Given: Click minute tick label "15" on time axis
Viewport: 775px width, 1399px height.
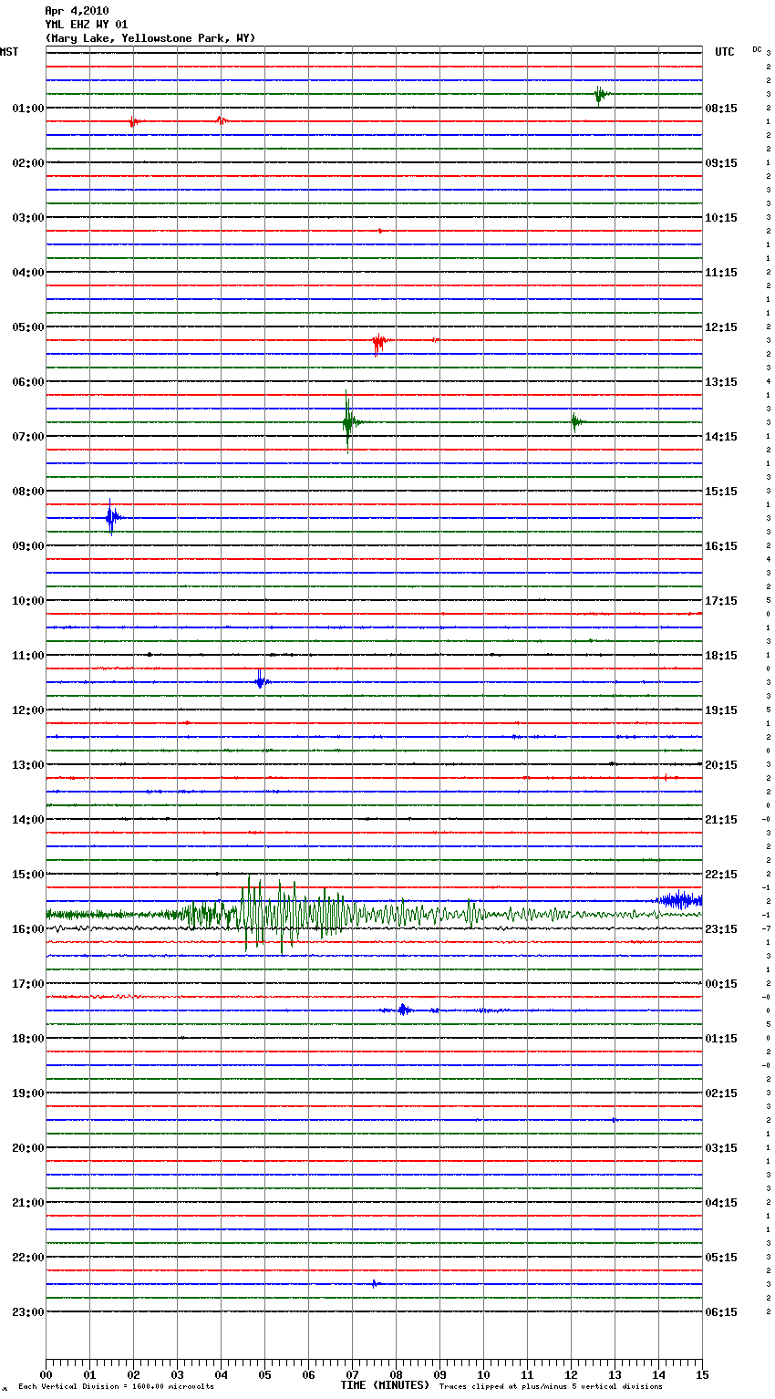Looking at the screenshot, I should (x=702, y=1374).
